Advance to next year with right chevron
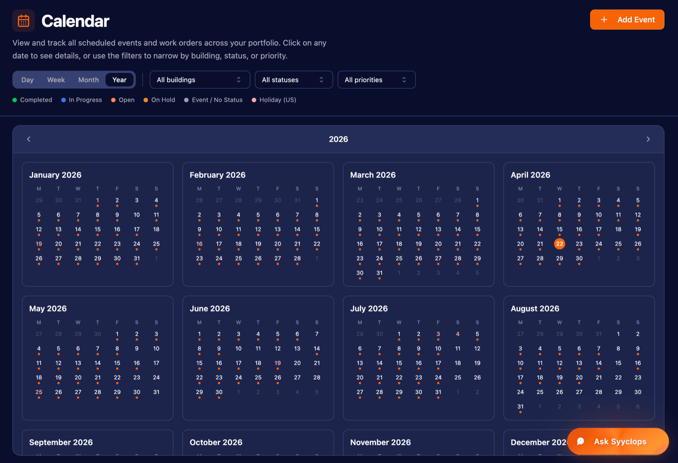Image resolution: width=678 pixels, height=463 pixels. [x=648, y=139]
